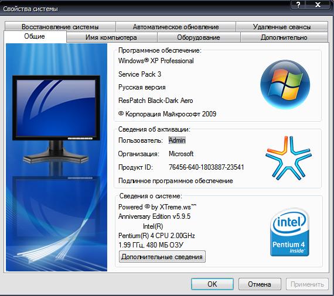The image size is (334, 296).
Task: Click the Свойства системы title bar
Action: 145,9
